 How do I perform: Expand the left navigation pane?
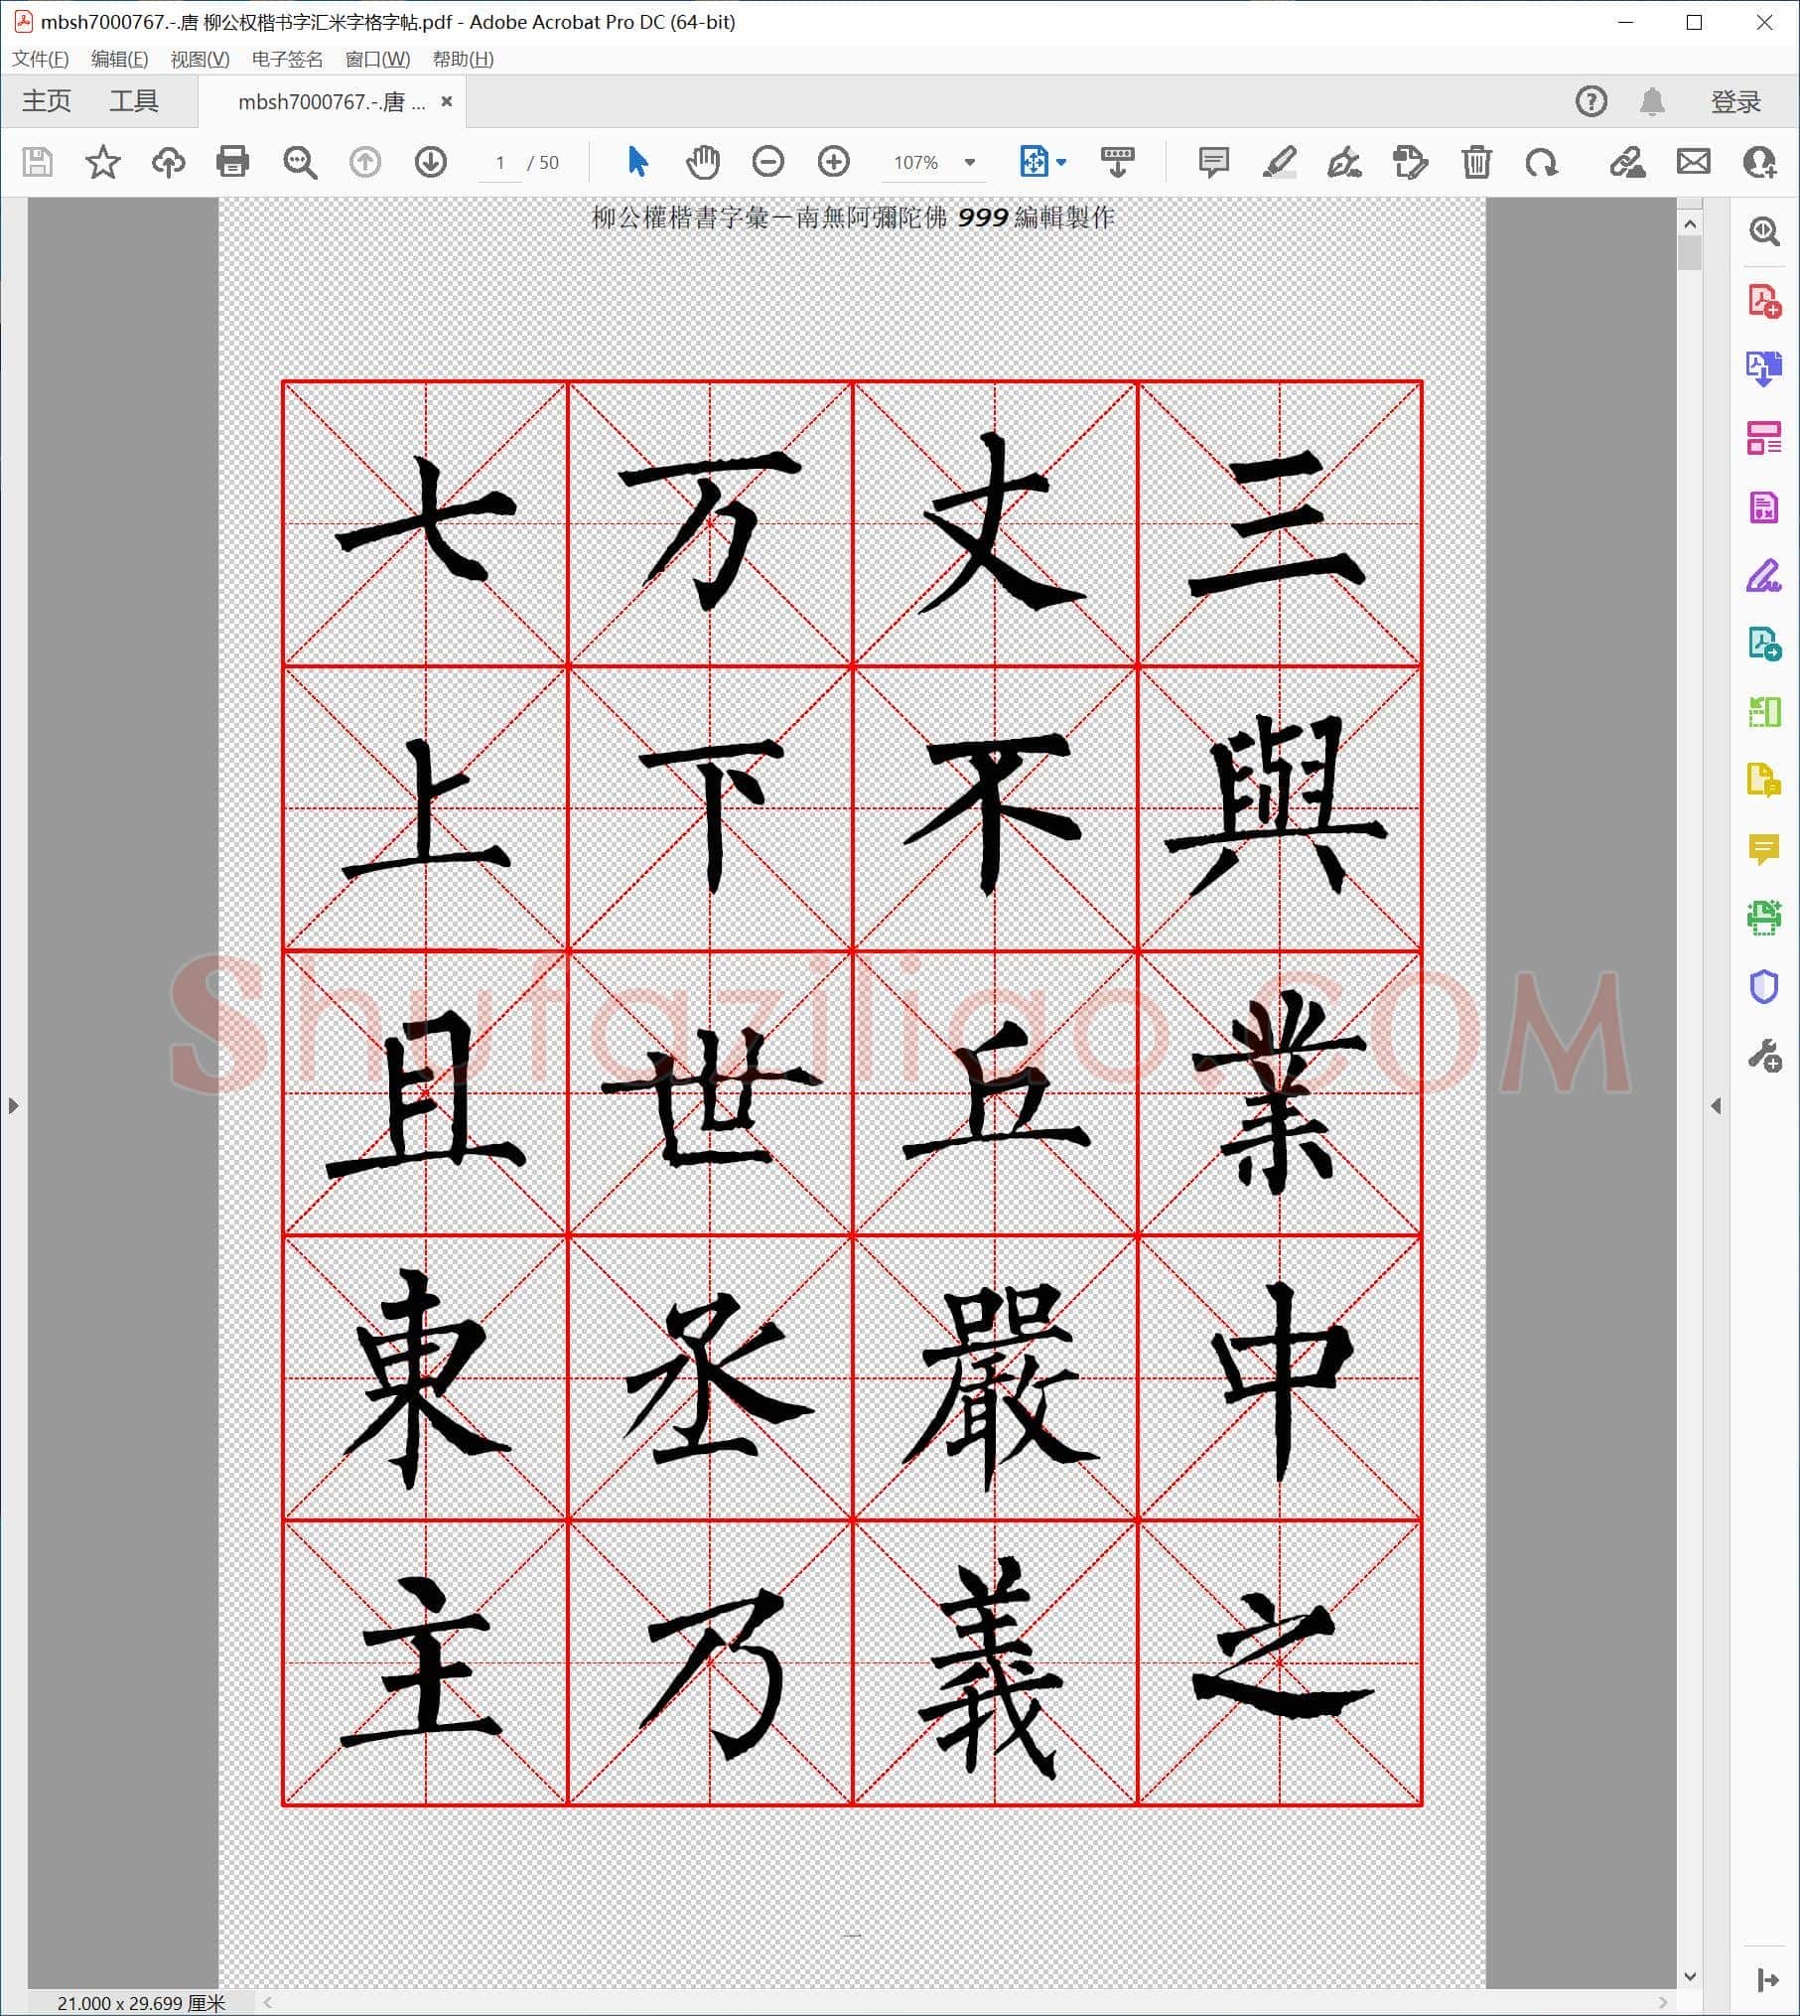13,1105
